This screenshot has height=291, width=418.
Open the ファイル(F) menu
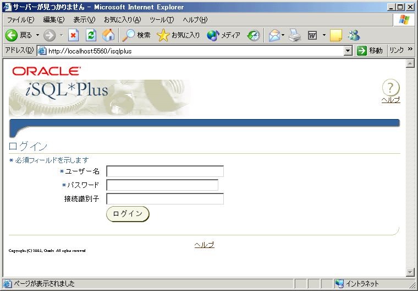point(21,20)
